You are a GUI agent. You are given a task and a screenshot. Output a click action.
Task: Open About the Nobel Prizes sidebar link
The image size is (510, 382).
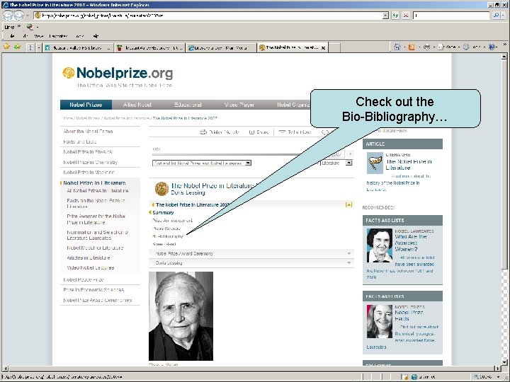[x=88, y=132]
